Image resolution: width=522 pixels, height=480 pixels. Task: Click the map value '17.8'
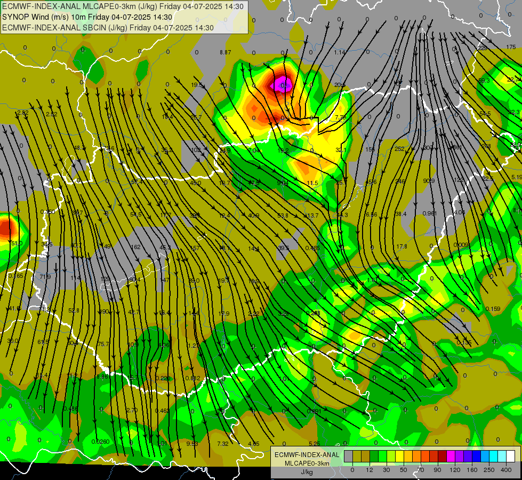[x=401, y=246]
